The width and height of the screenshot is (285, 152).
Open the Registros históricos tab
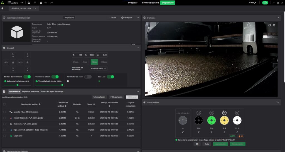(x=31, y=91)
